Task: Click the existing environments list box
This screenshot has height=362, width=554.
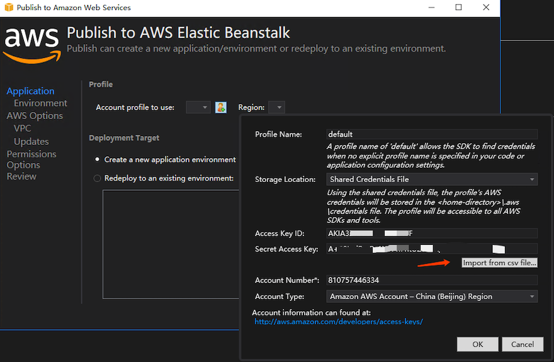Action: [x=171, y=244]
